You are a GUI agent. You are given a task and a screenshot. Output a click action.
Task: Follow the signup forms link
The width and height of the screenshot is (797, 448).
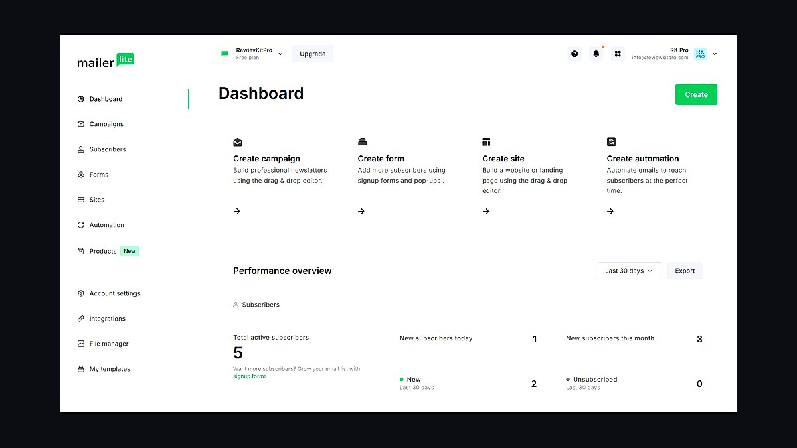250,376
